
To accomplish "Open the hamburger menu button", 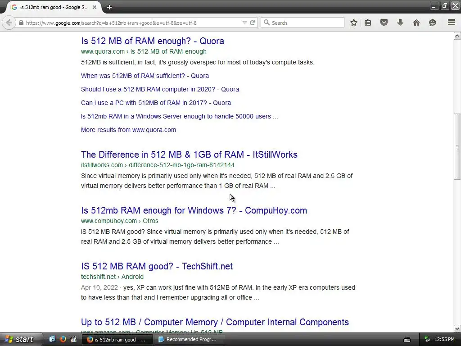I will (452, 23).
